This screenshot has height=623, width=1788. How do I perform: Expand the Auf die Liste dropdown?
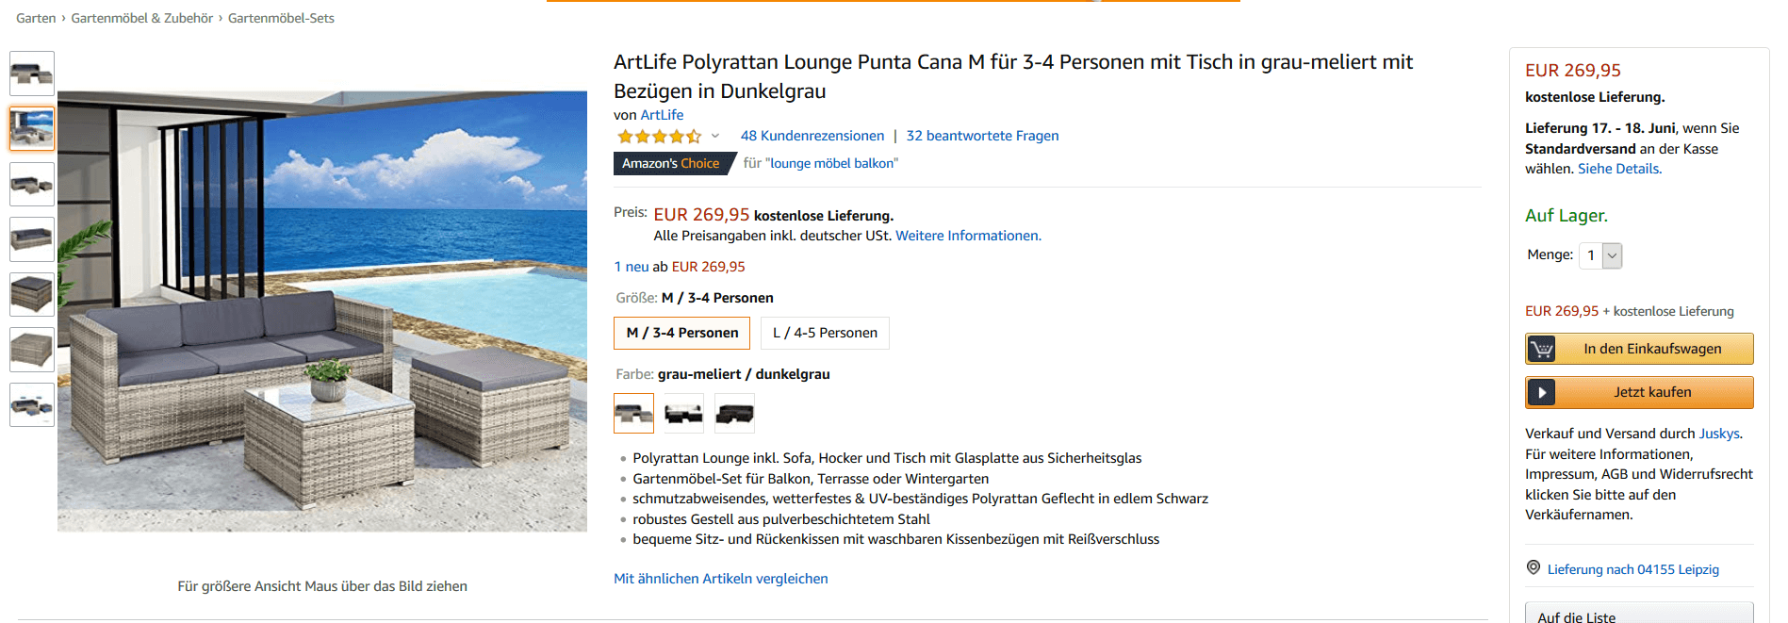1638,615
